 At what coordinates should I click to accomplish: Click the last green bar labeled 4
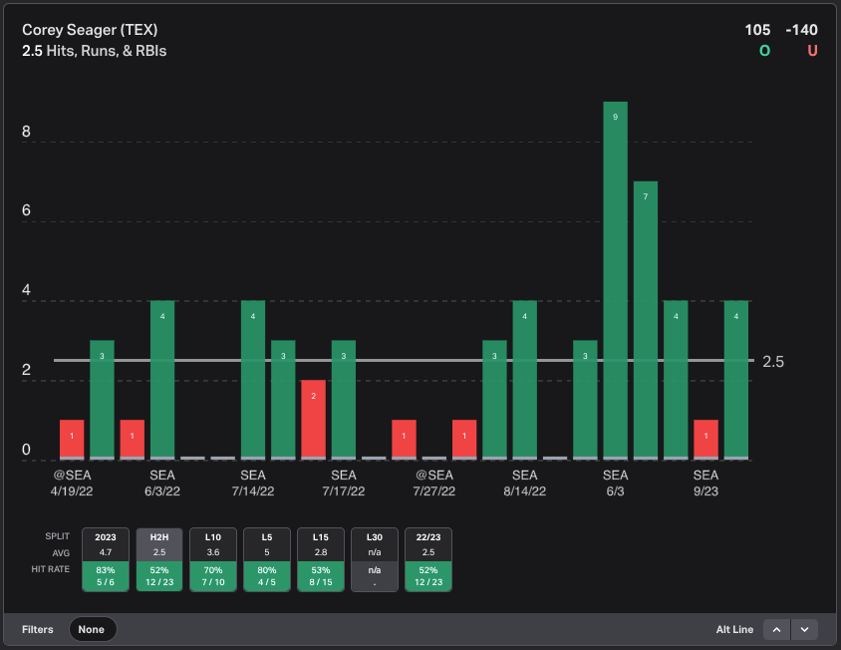735,380
